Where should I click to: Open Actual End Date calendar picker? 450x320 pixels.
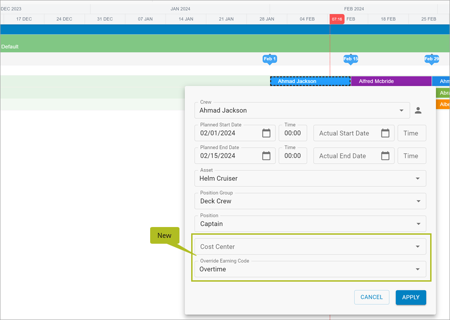click(385, 156)
